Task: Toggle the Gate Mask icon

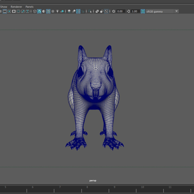Action: click(x=14, y=11)
